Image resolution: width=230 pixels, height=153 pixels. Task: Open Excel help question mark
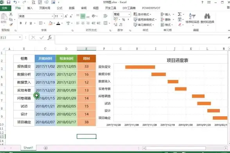203,2
